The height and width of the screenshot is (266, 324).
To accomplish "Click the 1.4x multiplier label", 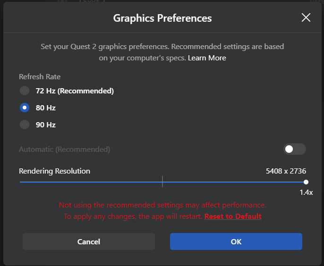I will tap(306, 192).
